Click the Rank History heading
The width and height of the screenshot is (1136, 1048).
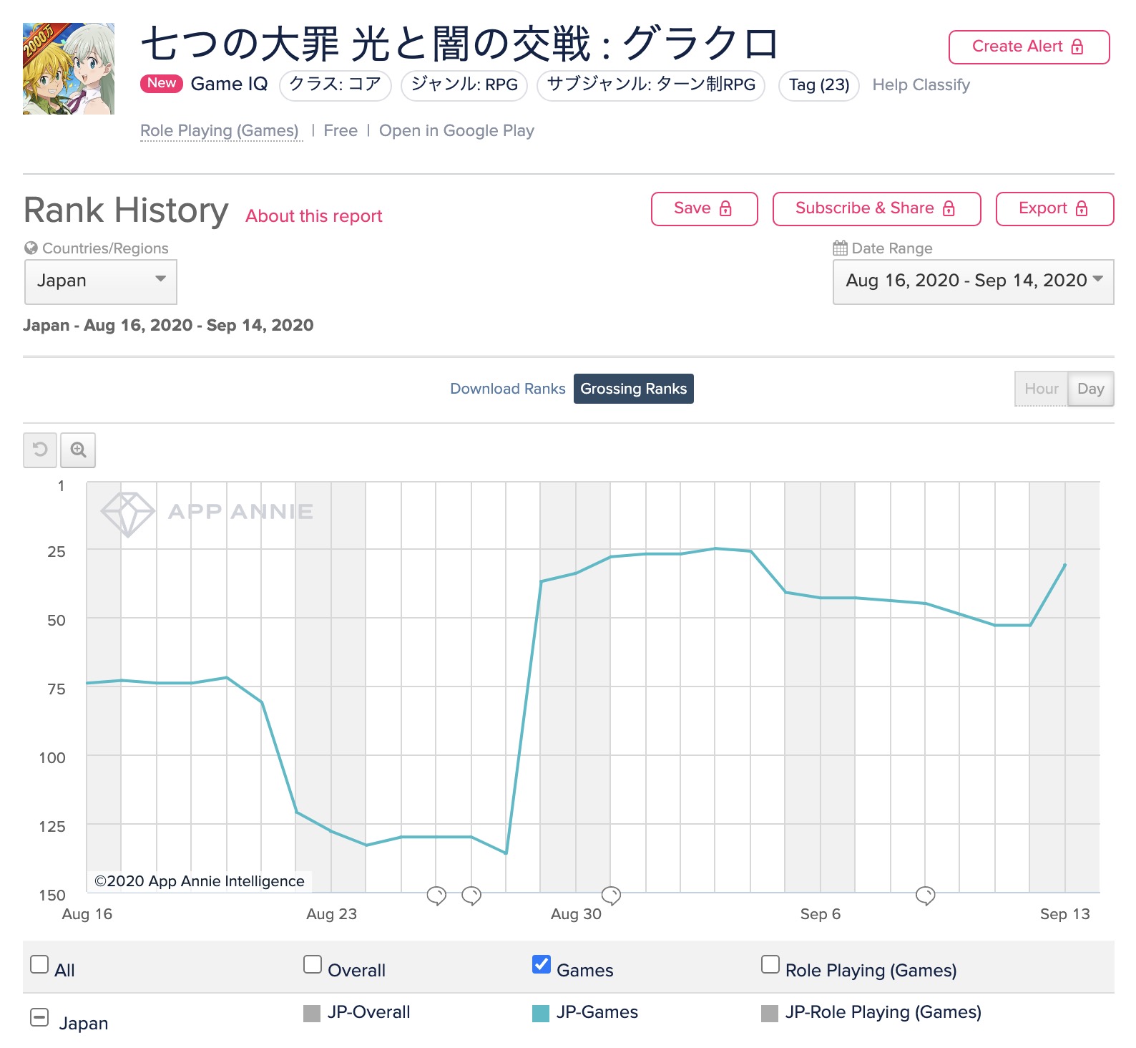click(126, 210)
